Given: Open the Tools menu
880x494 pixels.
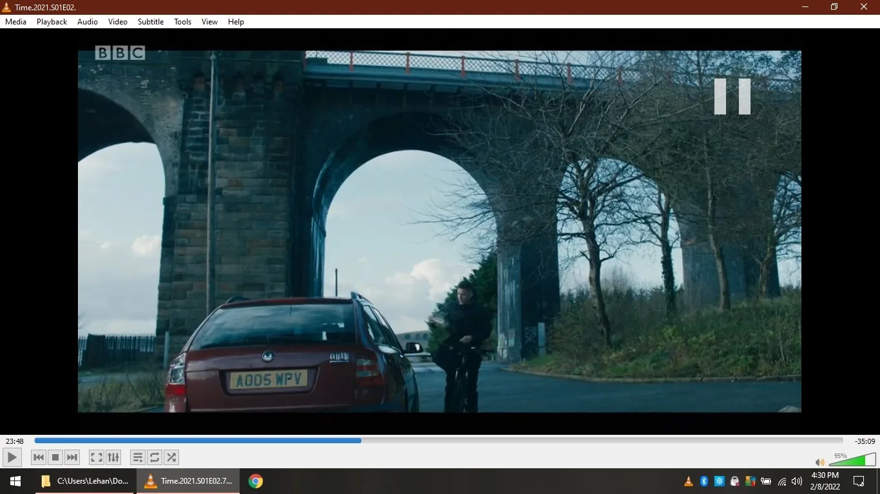Looking at the screenshot, I should coord(183,22).
